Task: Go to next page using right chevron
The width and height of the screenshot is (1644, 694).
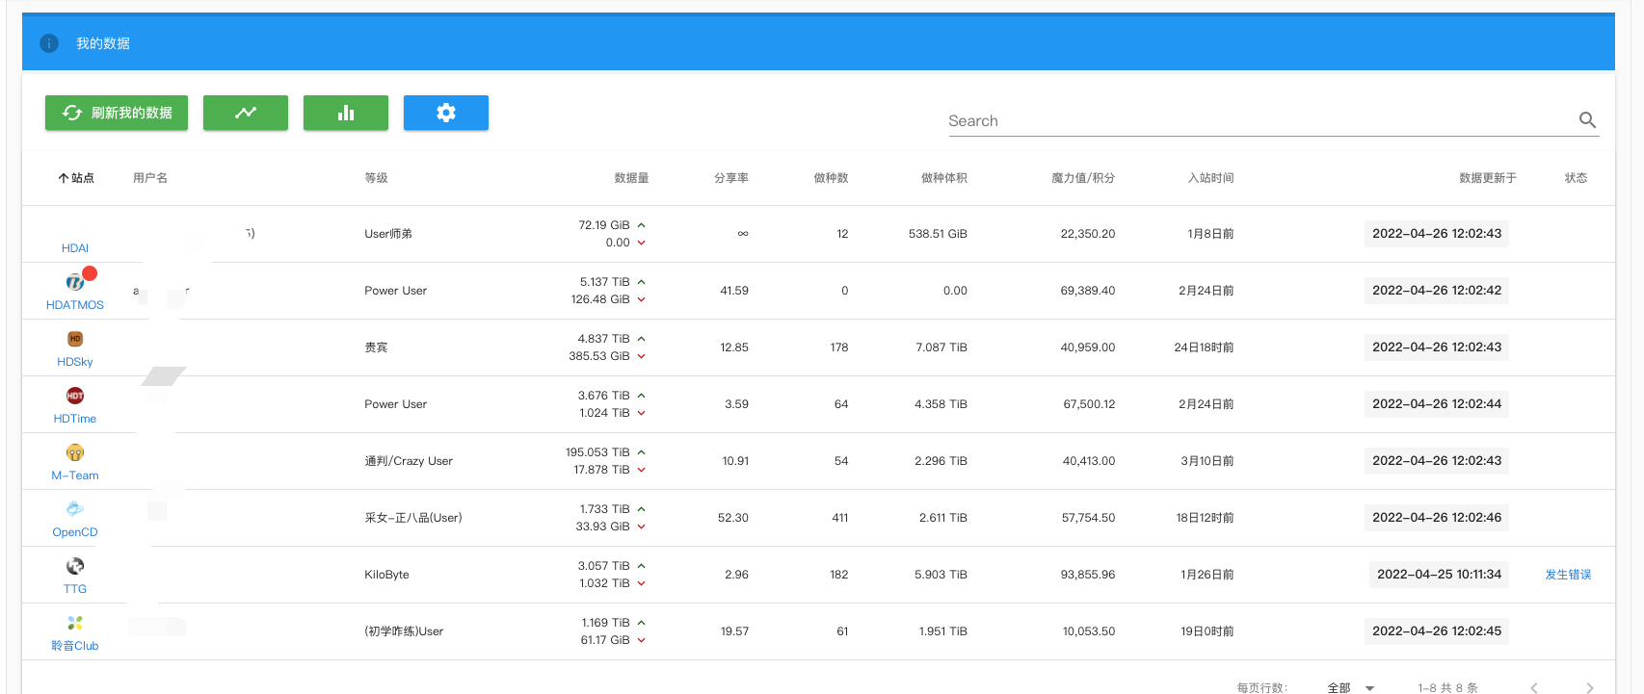Action: tap(1589, 687)
